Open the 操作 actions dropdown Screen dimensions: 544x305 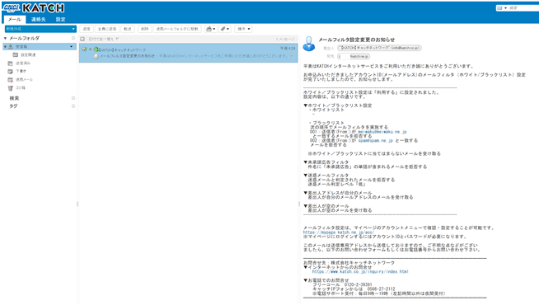coord(243,29)
